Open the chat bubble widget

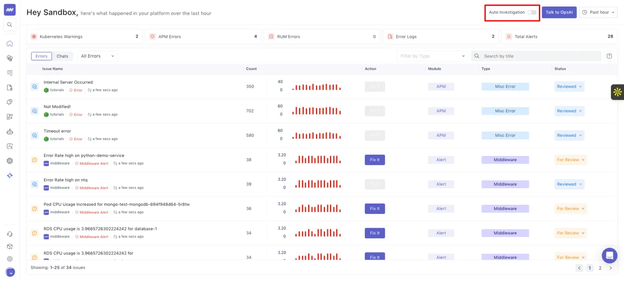click(x=609, y=255)
